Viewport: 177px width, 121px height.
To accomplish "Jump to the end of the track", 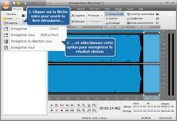I will pyautogui.click(x=72, y=110).
